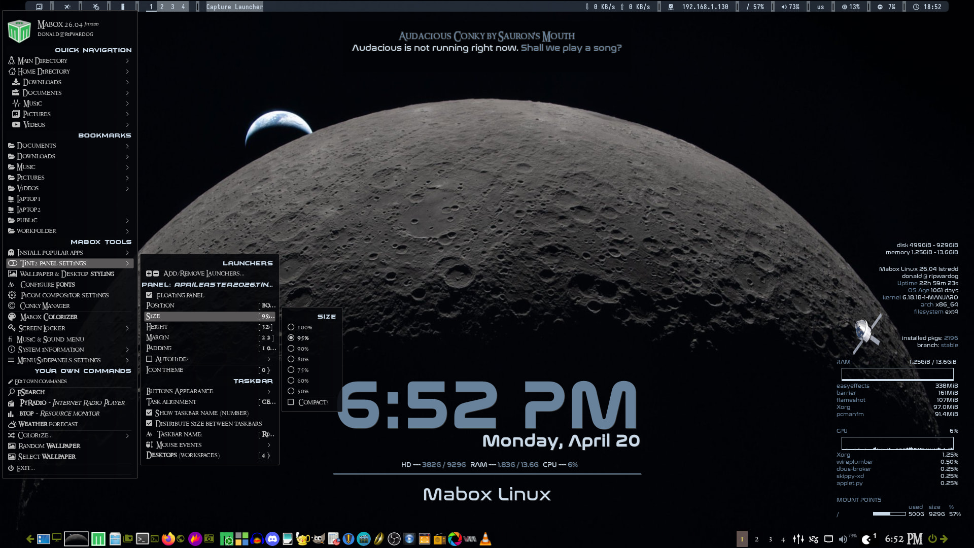This screenshot has height=548, width=974.
Task: Open the audio mixer sliders tray icon
Action: click(798, 539)
